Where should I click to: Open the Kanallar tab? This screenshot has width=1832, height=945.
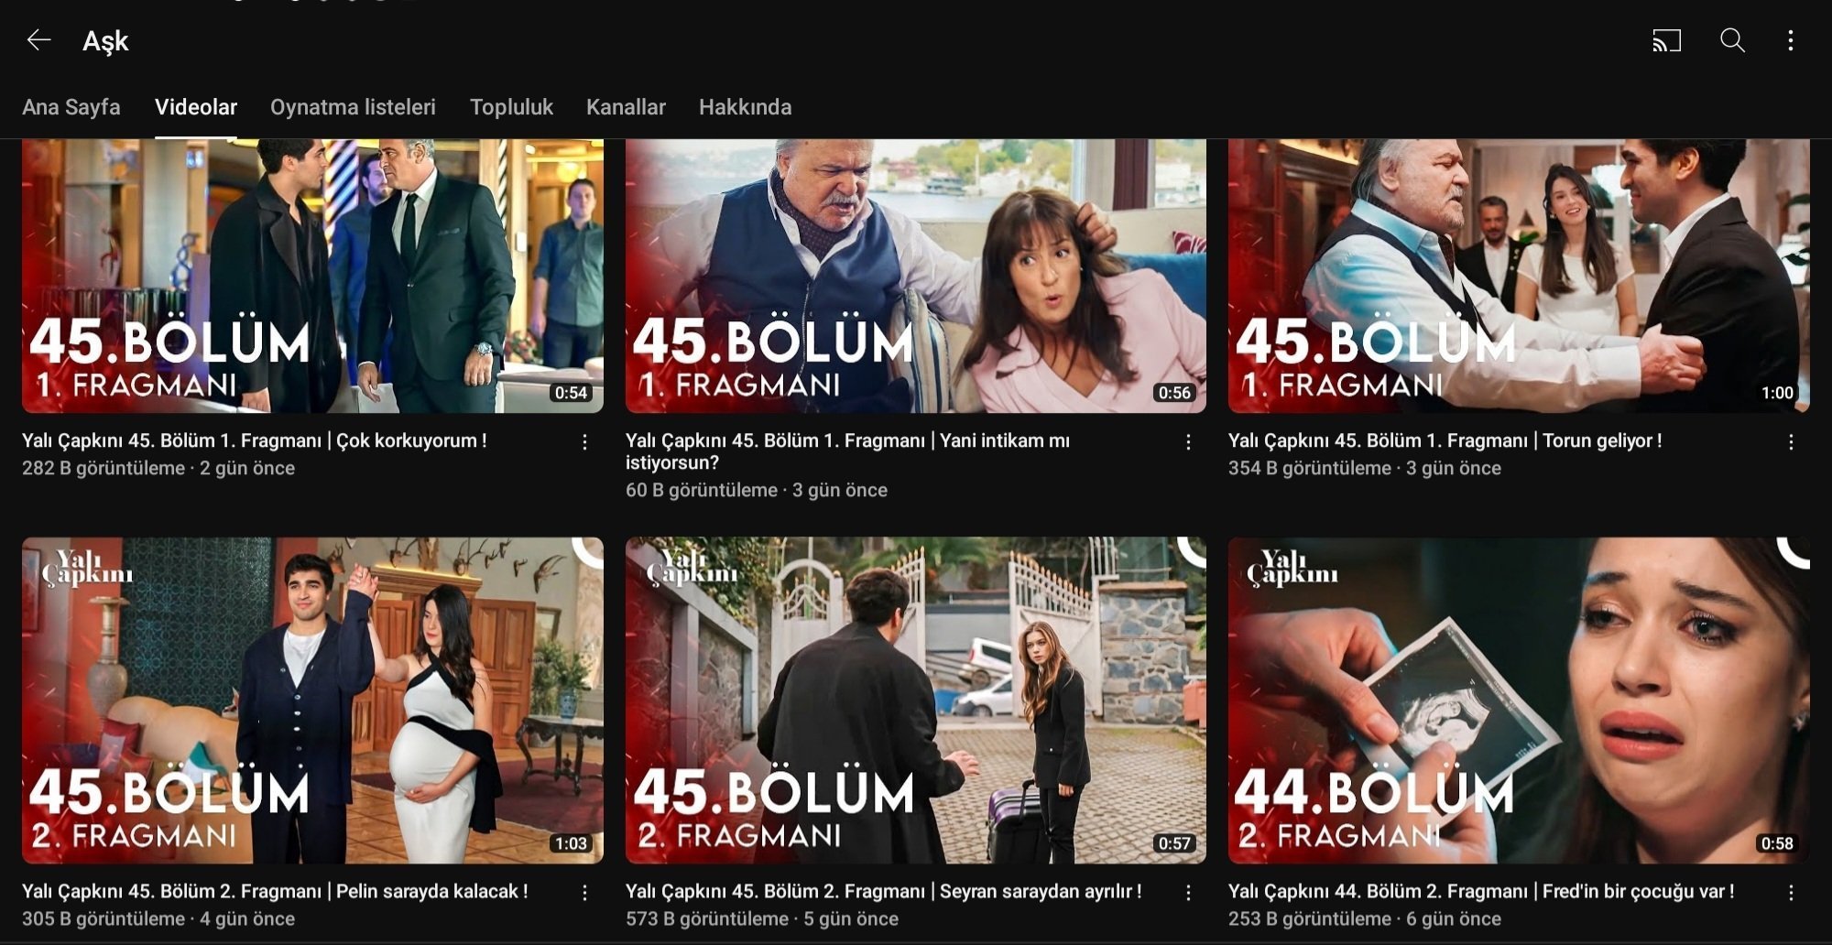(626, 107)
